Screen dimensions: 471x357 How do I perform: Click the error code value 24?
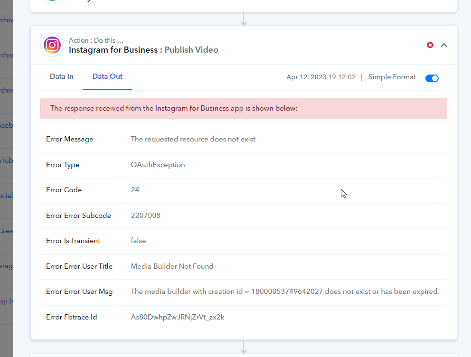click(135, 190)
